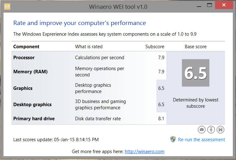Screen dimensions: 236x160
Task: Click the Windows Experience Index description line
Action: [x=105, y=34]
